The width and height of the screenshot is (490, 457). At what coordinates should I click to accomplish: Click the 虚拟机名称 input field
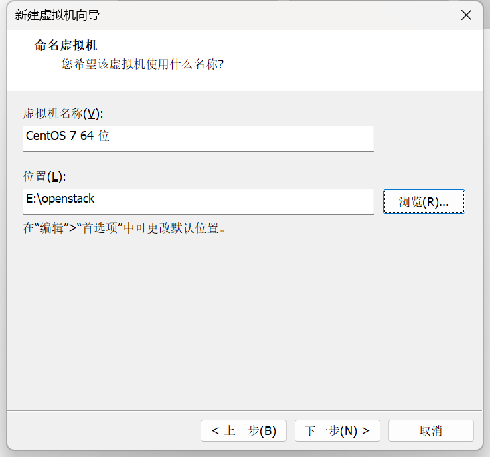point(198,139)
